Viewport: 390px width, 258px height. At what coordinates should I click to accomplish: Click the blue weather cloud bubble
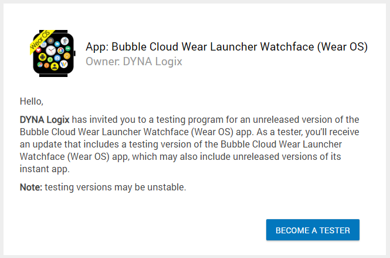pos(57,44)
